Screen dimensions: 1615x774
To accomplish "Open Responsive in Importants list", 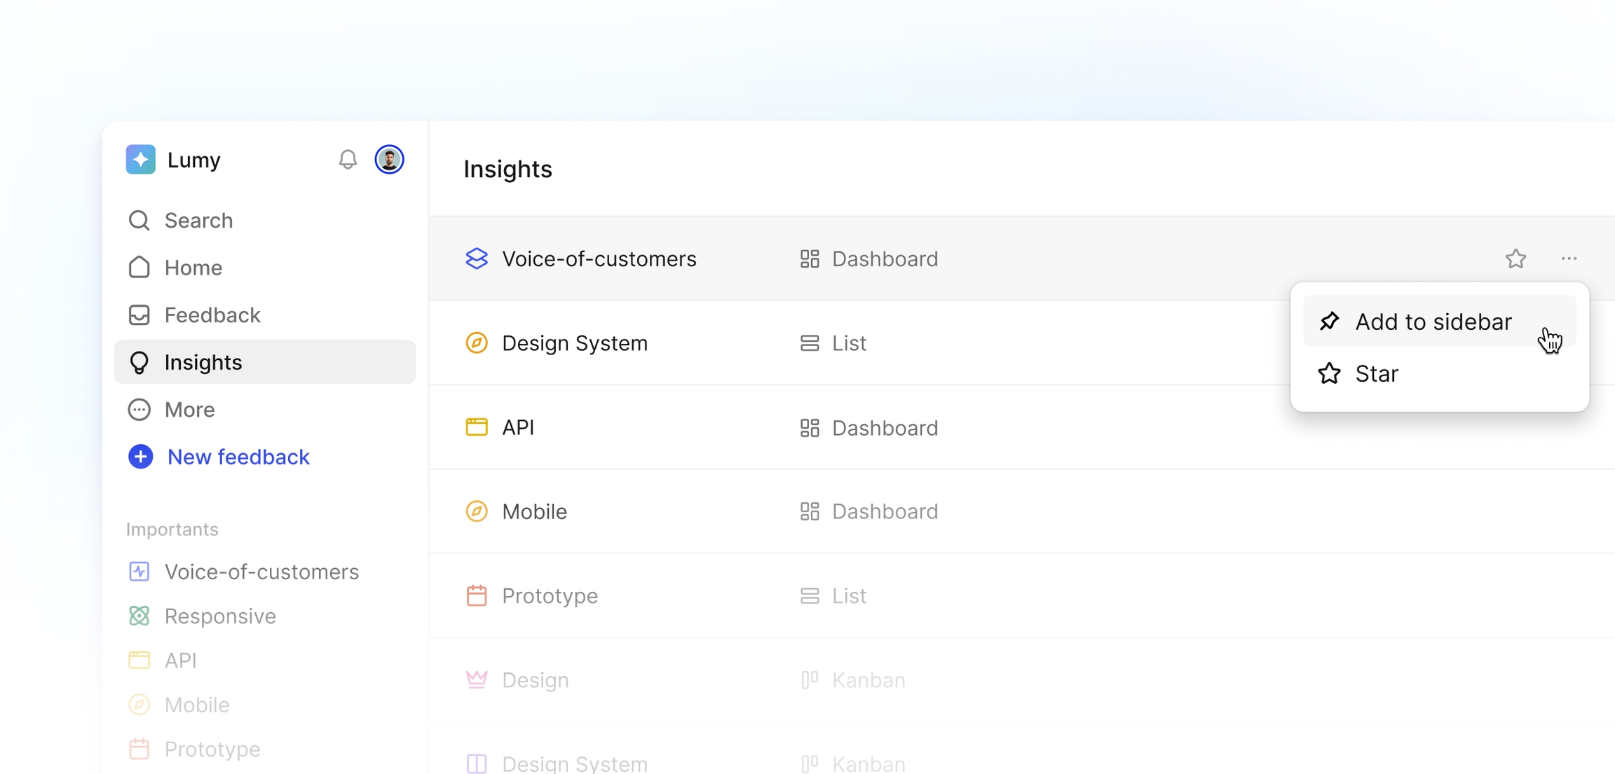I will pos(219,616).
